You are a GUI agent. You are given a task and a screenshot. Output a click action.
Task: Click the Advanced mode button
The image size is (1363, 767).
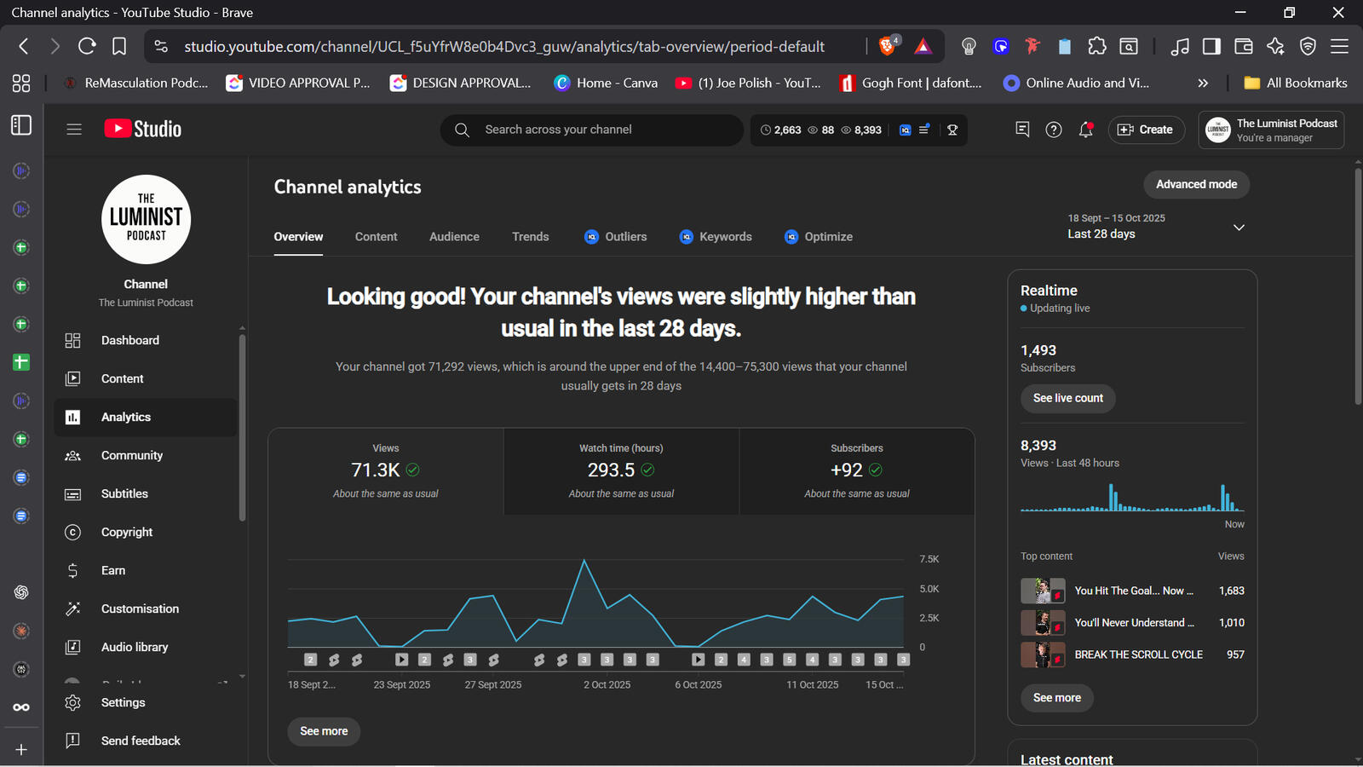pyautogui.click(x=1196, y=184)
